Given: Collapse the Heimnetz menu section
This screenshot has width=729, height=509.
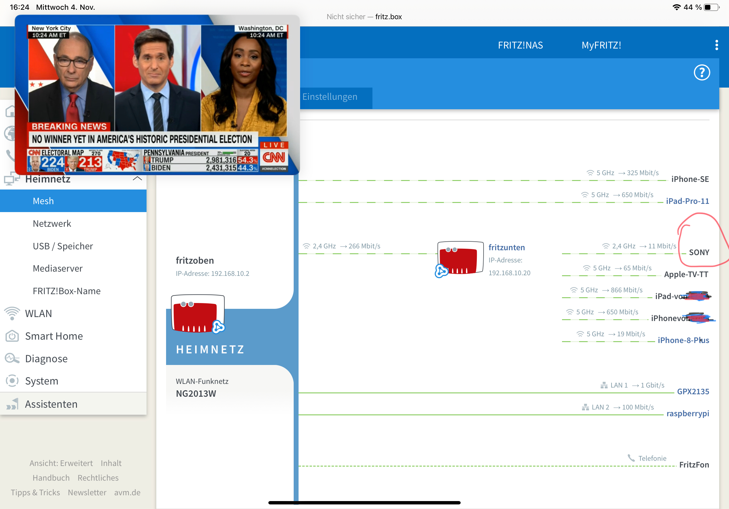Looking at the screenshot, I should click(137, 179).
